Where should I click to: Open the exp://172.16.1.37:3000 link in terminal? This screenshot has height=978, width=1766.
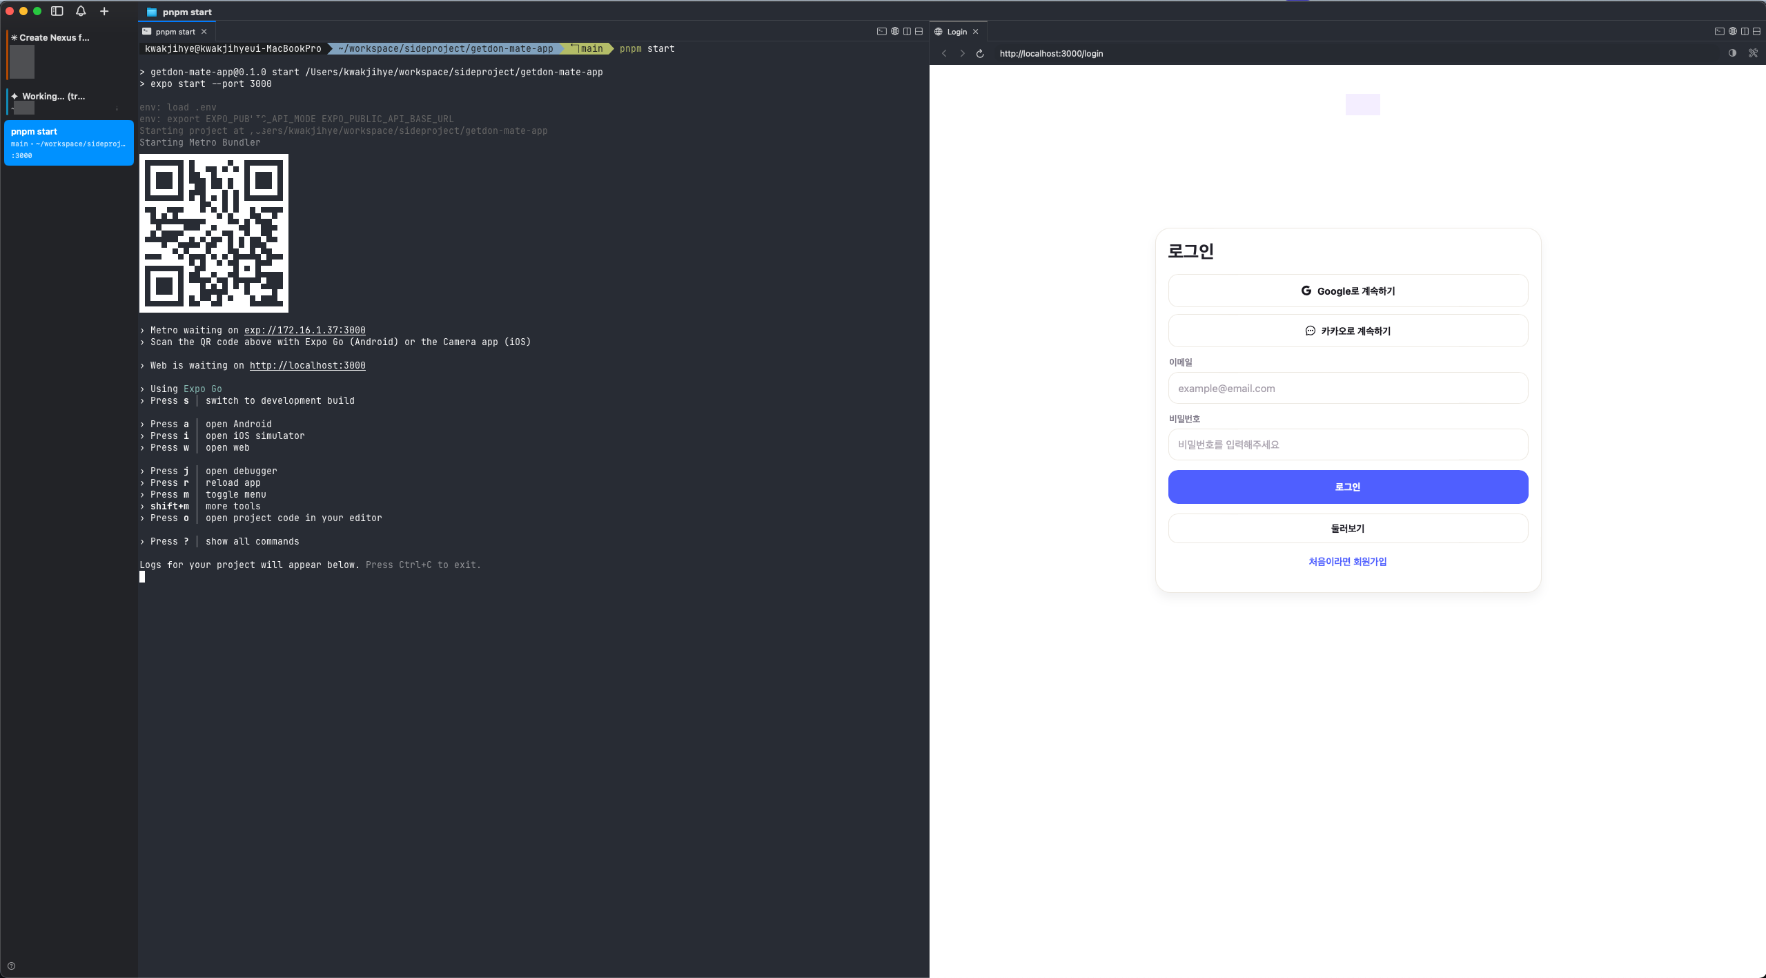304,330
